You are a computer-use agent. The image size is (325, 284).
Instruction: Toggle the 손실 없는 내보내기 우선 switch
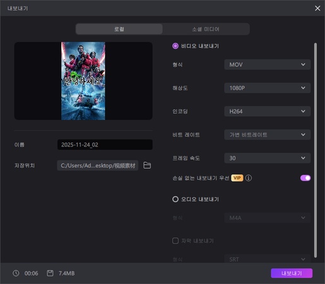(x=305, y=178)
